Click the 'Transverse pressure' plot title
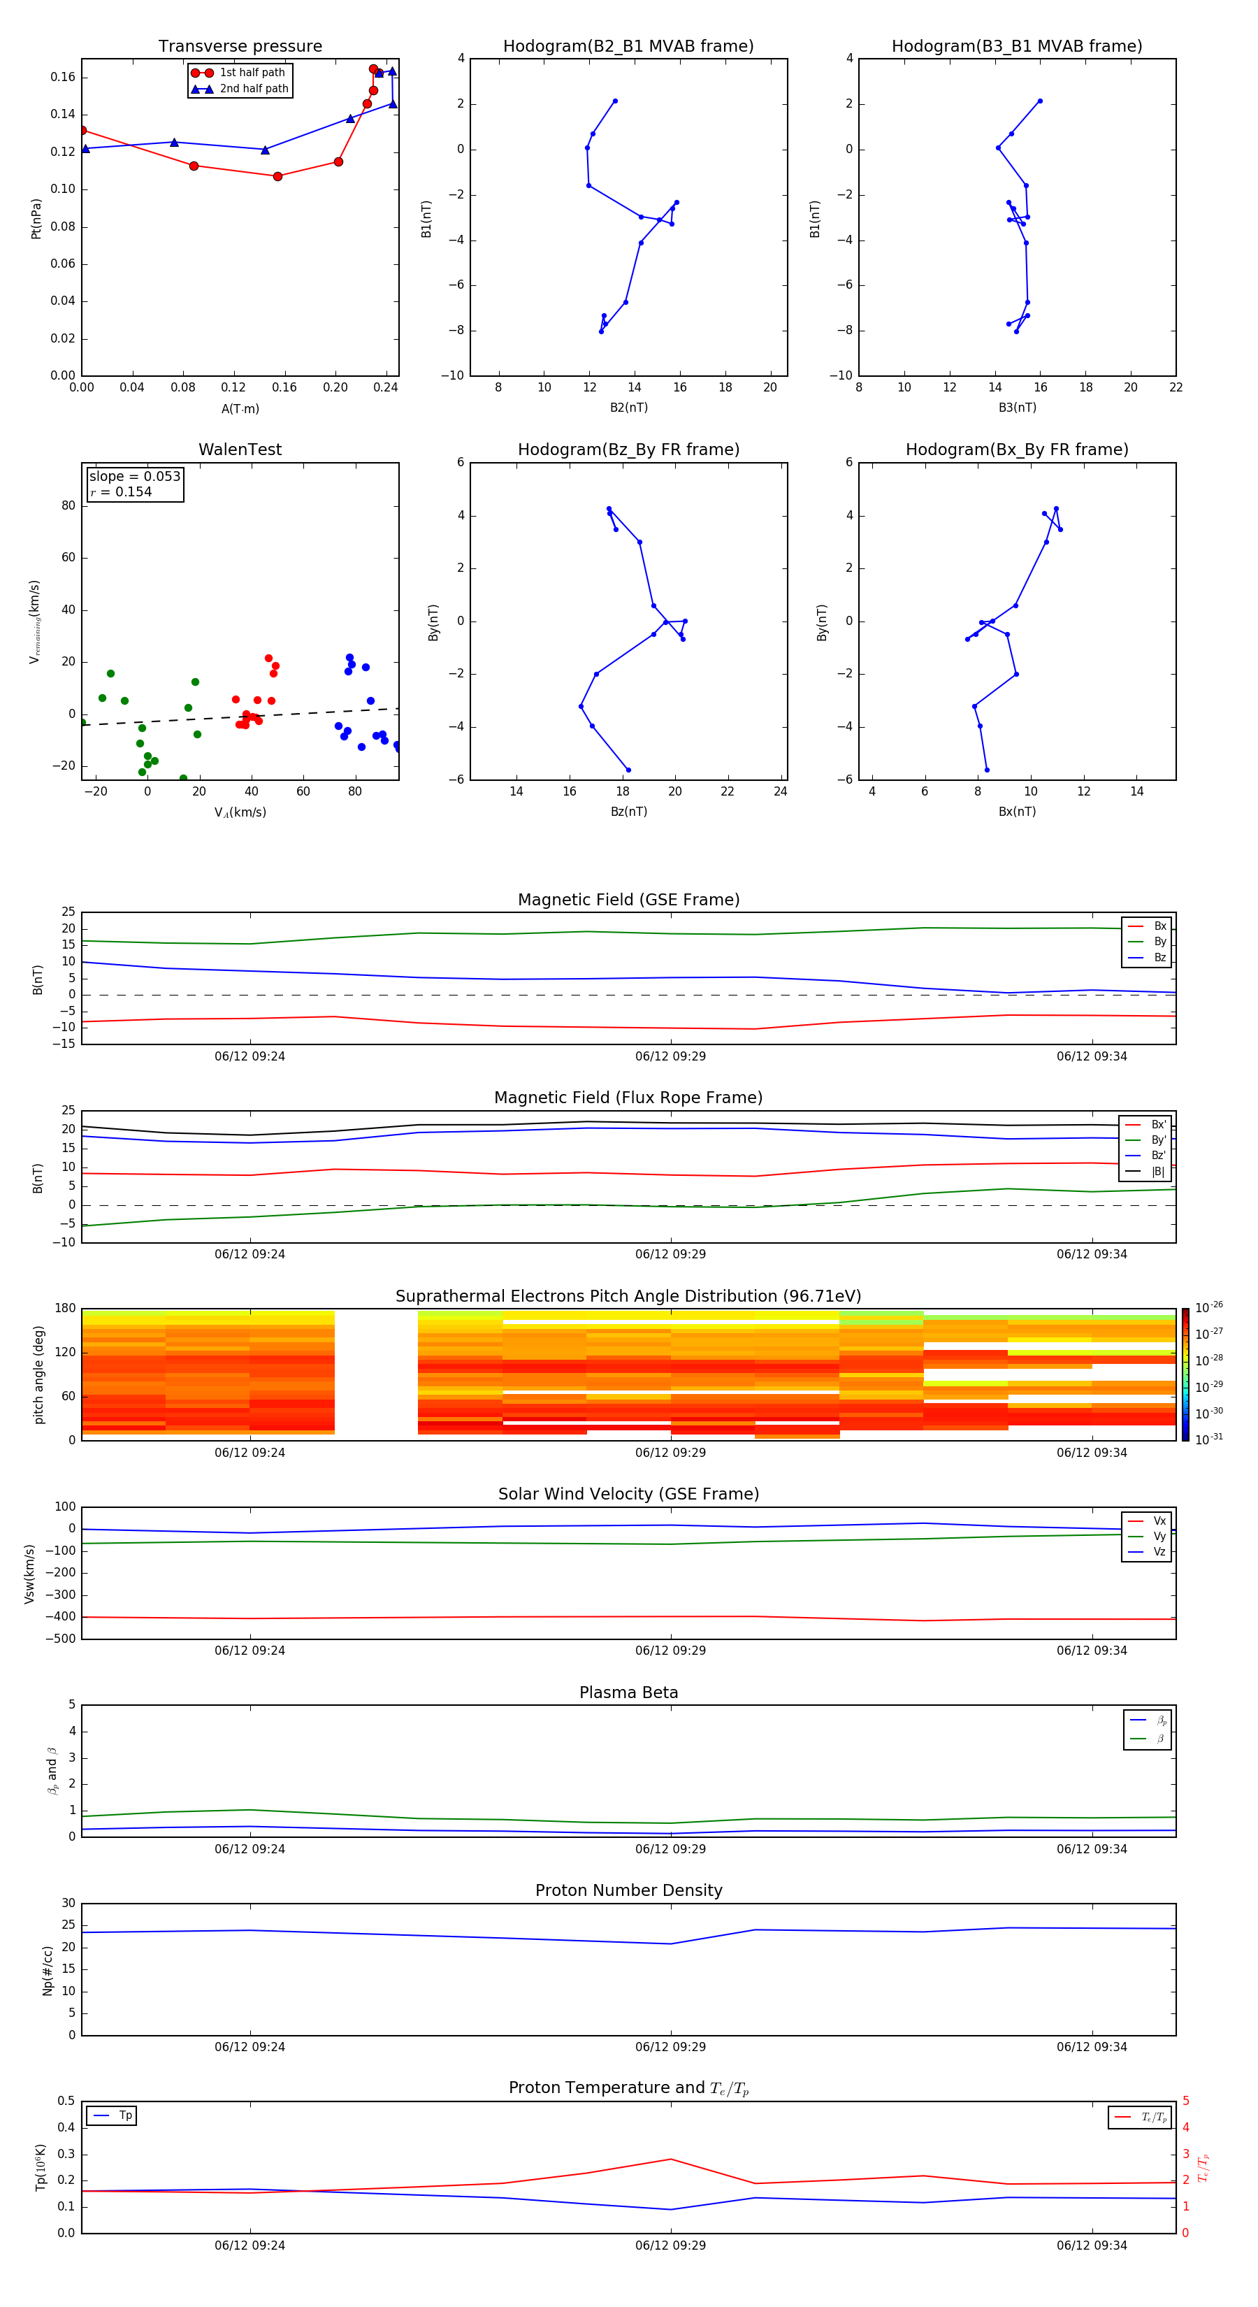The image size is (1258, 2307). (x=240, y=47)
